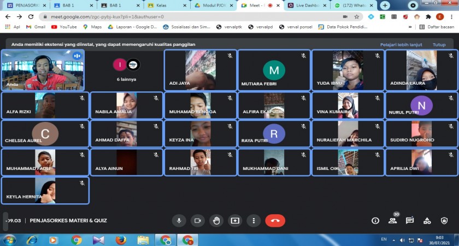This screenshot has width=459, height=246.
Task: Open the Chrome profile avatar E
Action: [440, 17]
